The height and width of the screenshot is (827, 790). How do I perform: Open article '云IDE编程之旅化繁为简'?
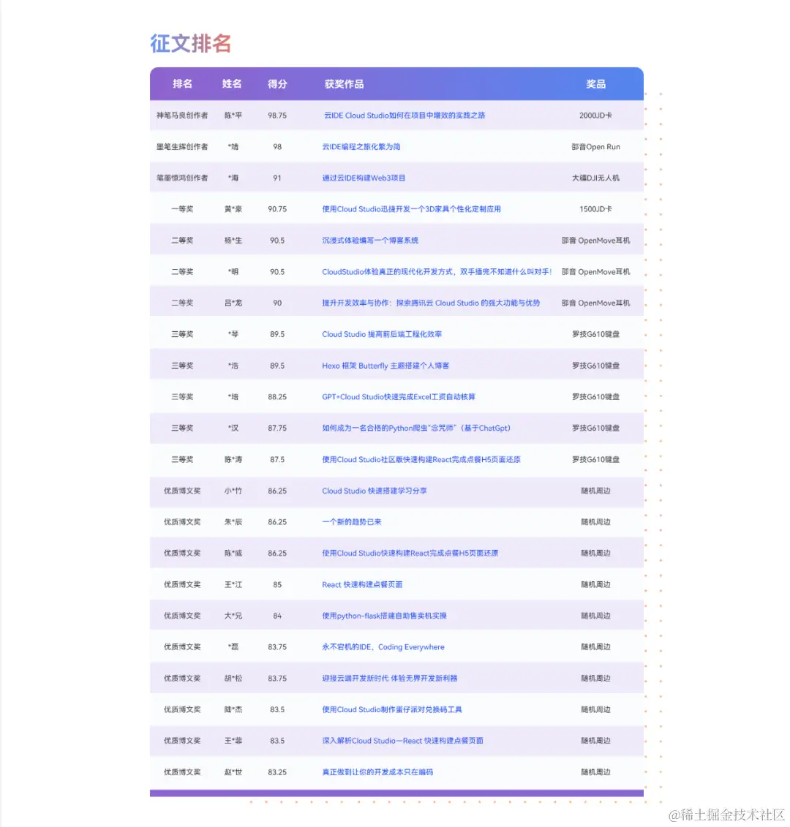coord(361,147)
